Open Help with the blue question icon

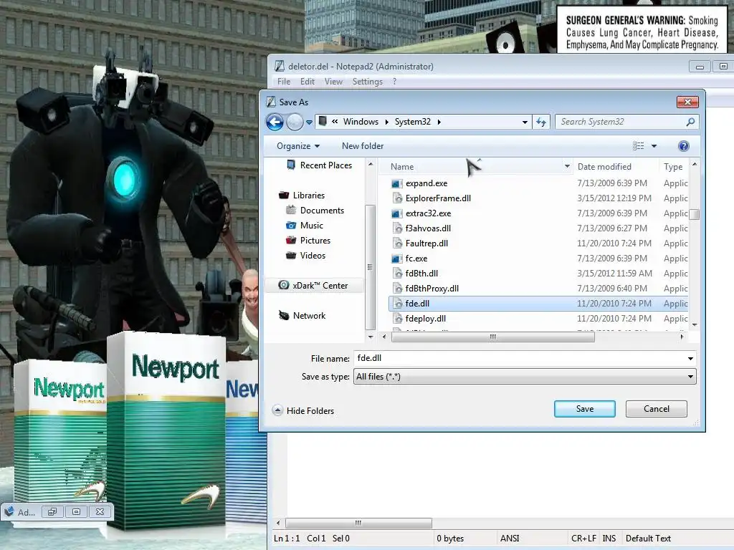coord(683,146)
